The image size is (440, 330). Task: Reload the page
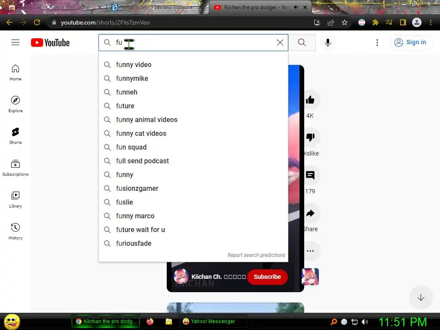click(x=37, y=22)
